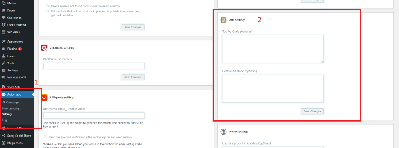
Task: Focus the Bottom Ad Code textarea
Action: pos(273,89)
